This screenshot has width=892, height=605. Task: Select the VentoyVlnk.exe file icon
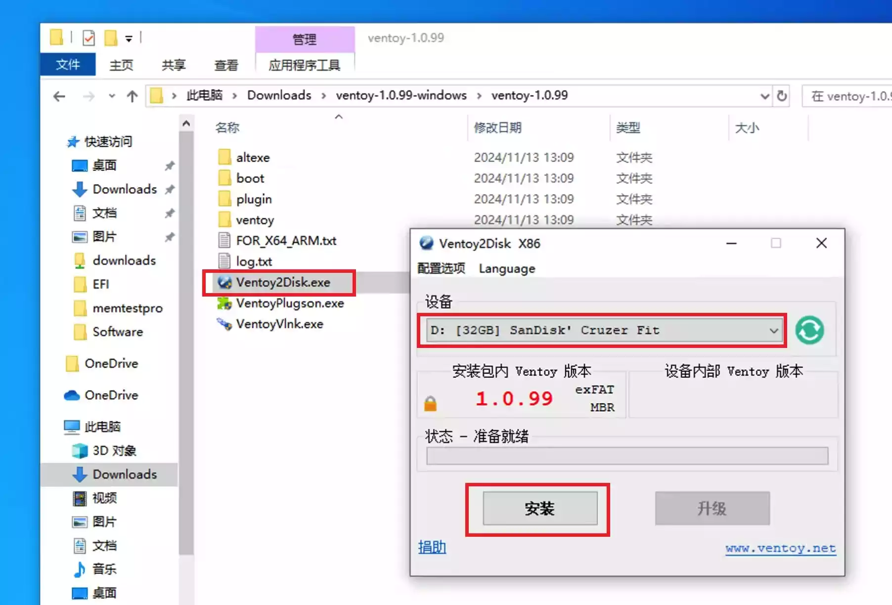pyautogui.click(x=225, y=324)
